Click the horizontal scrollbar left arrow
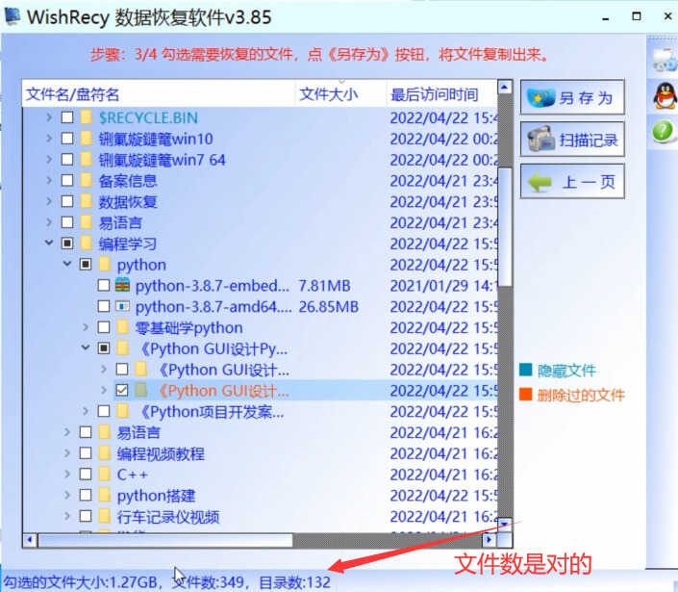Screen dimensions: 678x592 click(x=30, y=540)
